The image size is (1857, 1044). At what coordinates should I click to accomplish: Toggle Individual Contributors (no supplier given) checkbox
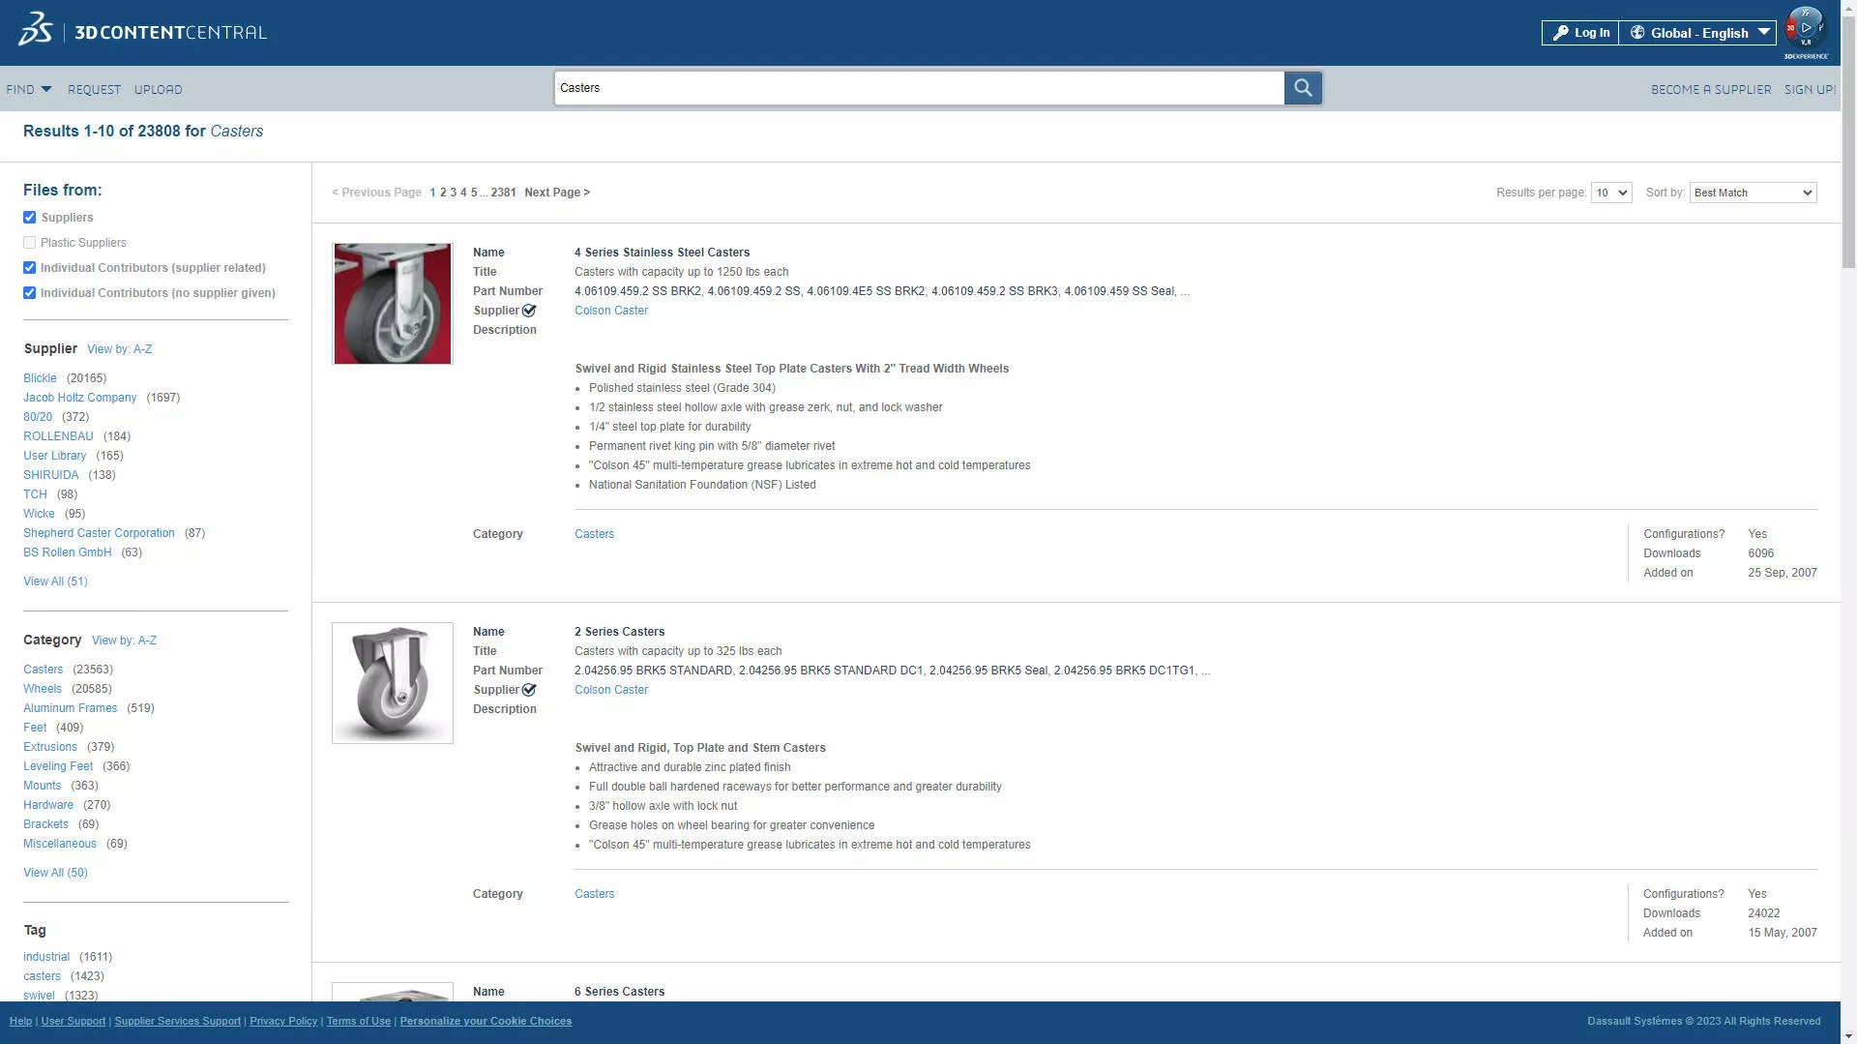coord(30,293)
